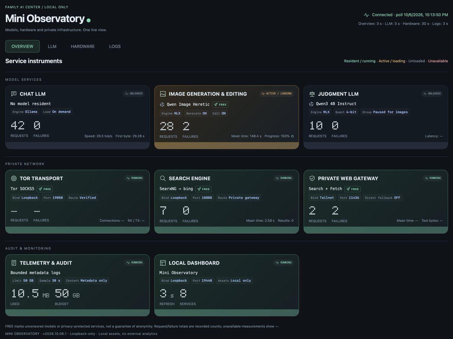Click the green status dot after Mini Observatory
The width and height of the screenshot is (453, 339).
[x=89, y=20]
